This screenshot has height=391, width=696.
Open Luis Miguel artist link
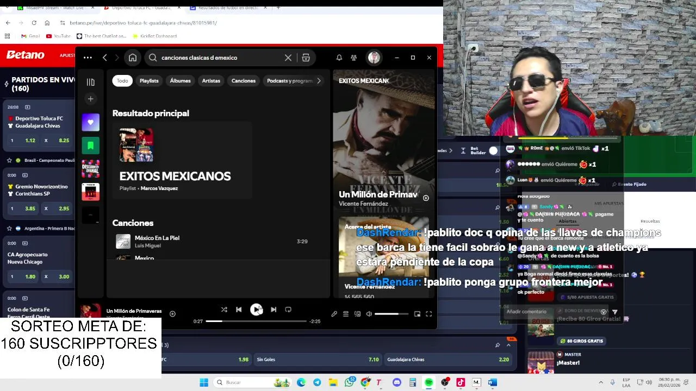[148, 245]
